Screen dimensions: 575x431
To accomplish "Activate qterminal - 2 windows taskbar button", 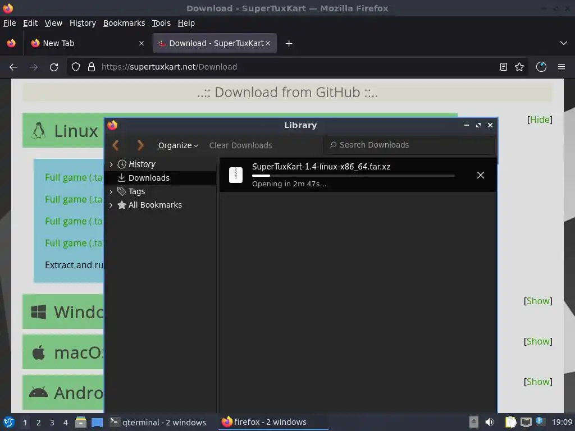I will click(x=158, y=423).
